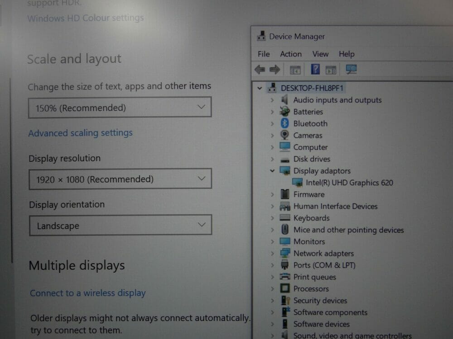Click the Cameras webcam icon
Image resolution: width=453 pixels, height=339 pixels.
pos(284,135)
